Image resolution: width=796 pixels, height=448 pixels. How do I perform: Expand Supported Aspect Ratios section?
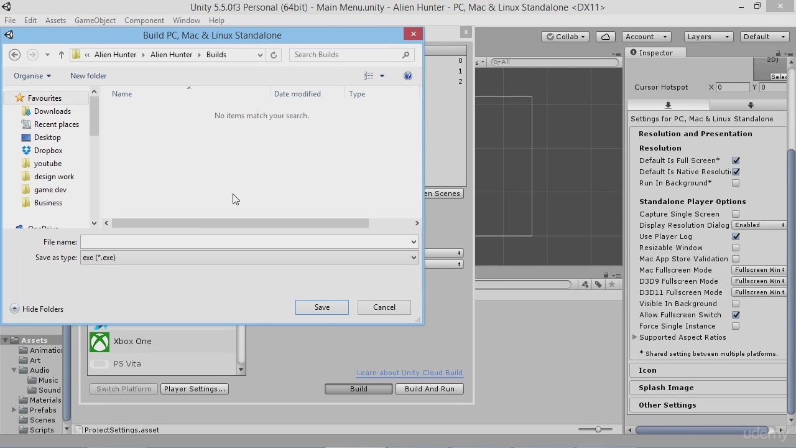click(x=635, y=337)
